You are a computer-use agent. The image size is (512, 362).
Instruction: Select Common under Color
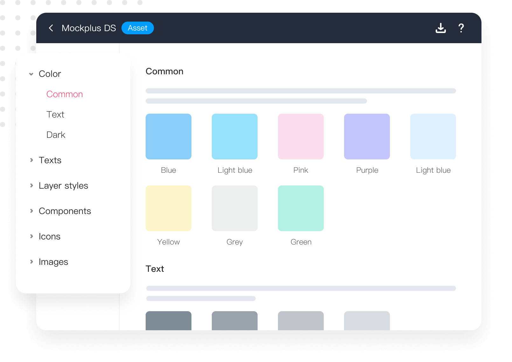click(65, 94)
